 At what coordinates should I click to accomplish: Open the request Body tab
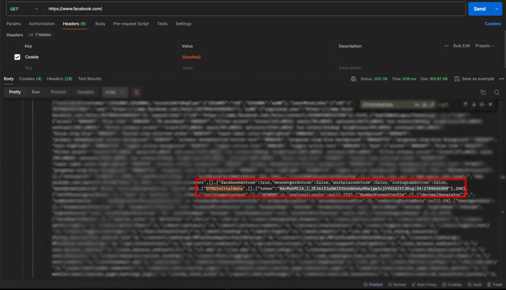pos(100,24)
